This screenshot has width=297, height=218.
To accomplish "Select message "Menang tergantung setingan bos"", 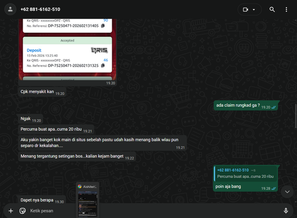I will coord(77,156).
